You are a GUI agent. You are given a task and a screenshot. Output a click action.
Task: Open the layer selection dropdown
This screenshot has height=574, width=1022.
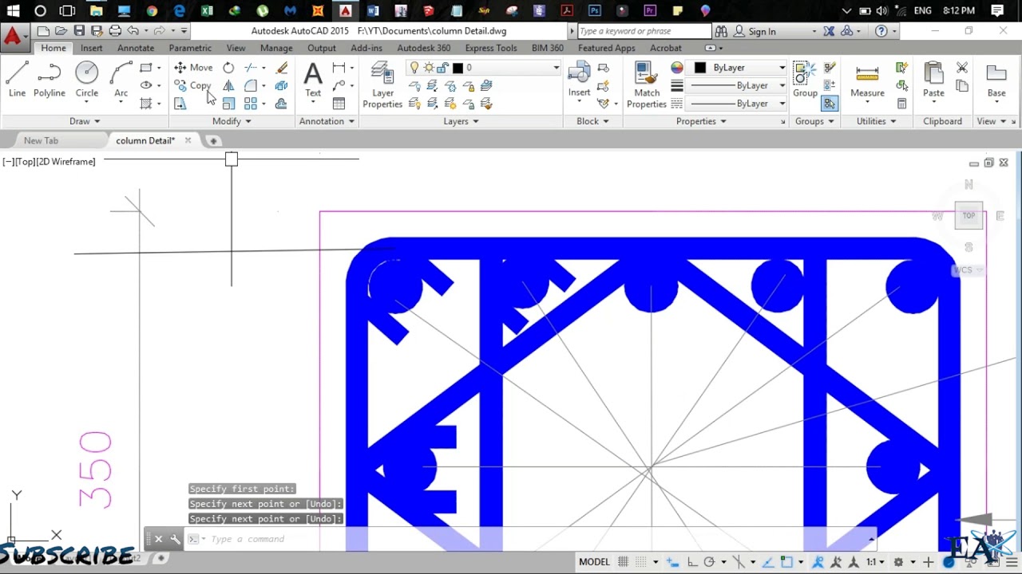point(557,68)
